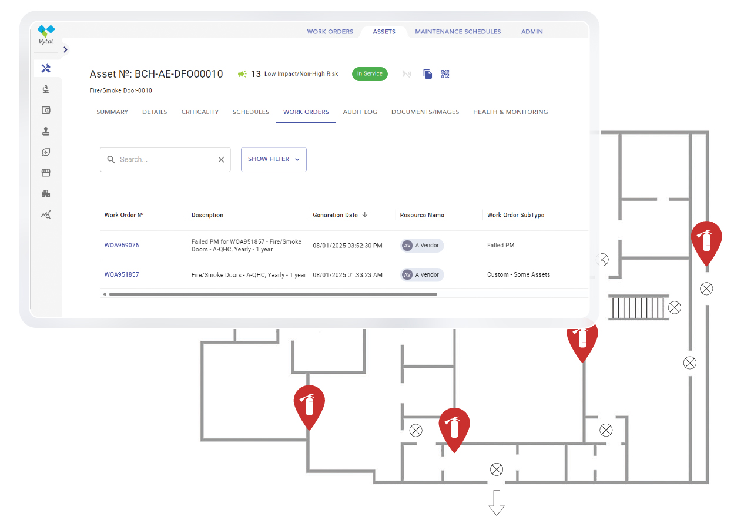Screen dimensions: 734x520
Task: Expand the sidebar with chevron arrow
Action: point(65,50)
